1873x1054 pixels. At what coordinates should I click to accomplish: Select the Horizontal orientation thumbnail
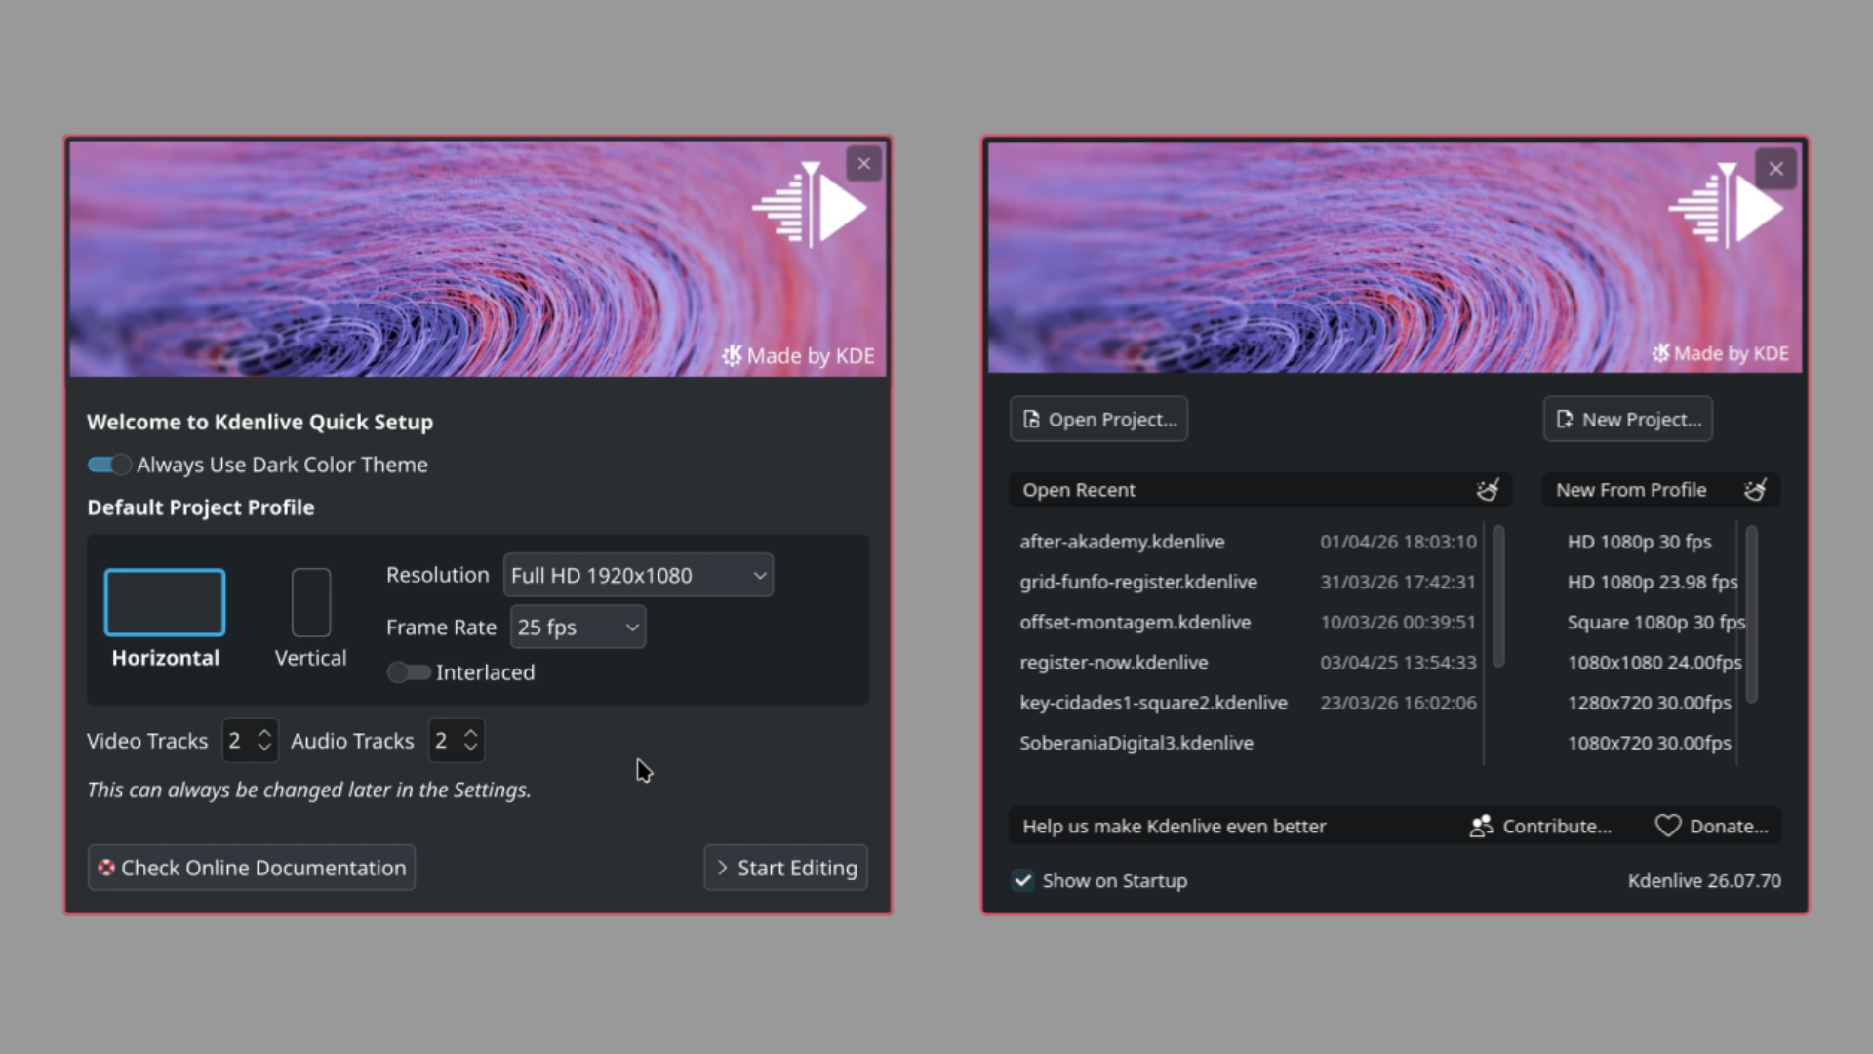click(165, 603)
